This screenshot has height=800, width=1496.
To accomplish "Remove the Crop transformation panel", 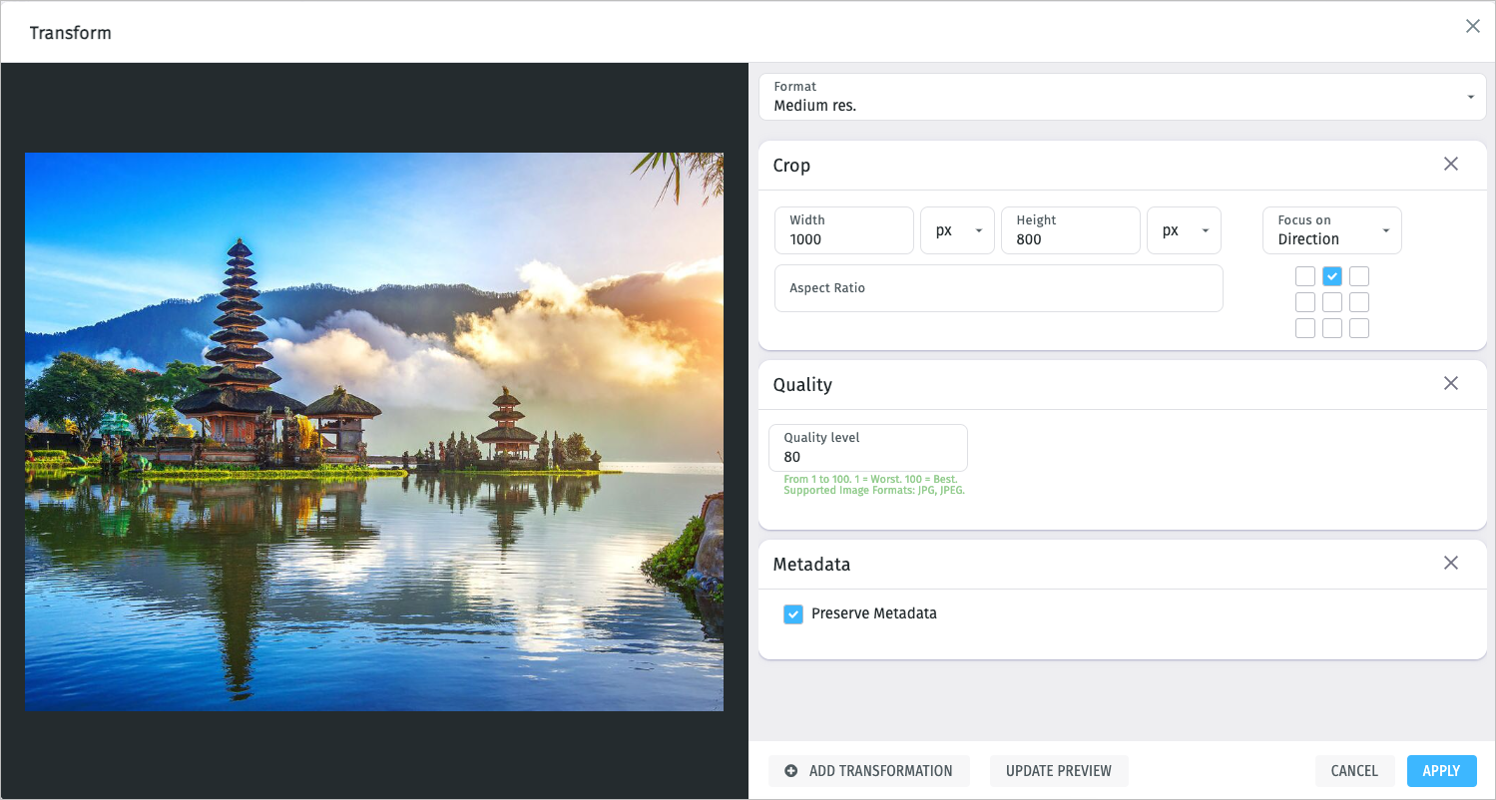I will tap(1451, 164).
